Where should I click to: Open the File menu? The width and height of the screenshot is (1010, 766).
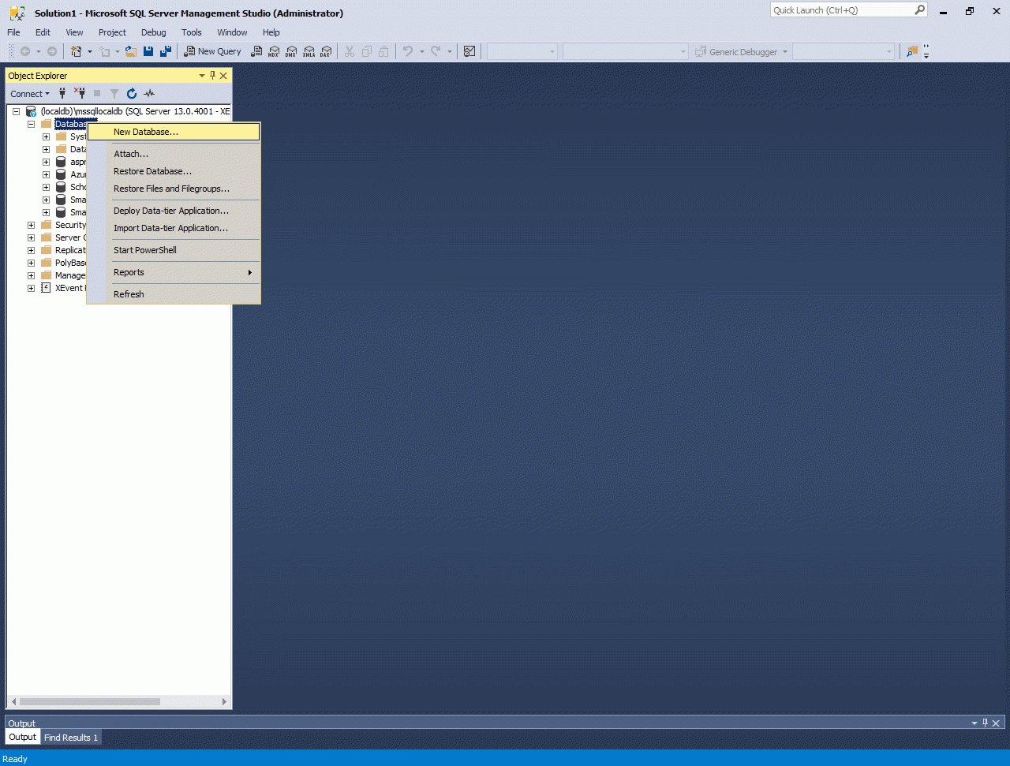[x=14, y=32]
